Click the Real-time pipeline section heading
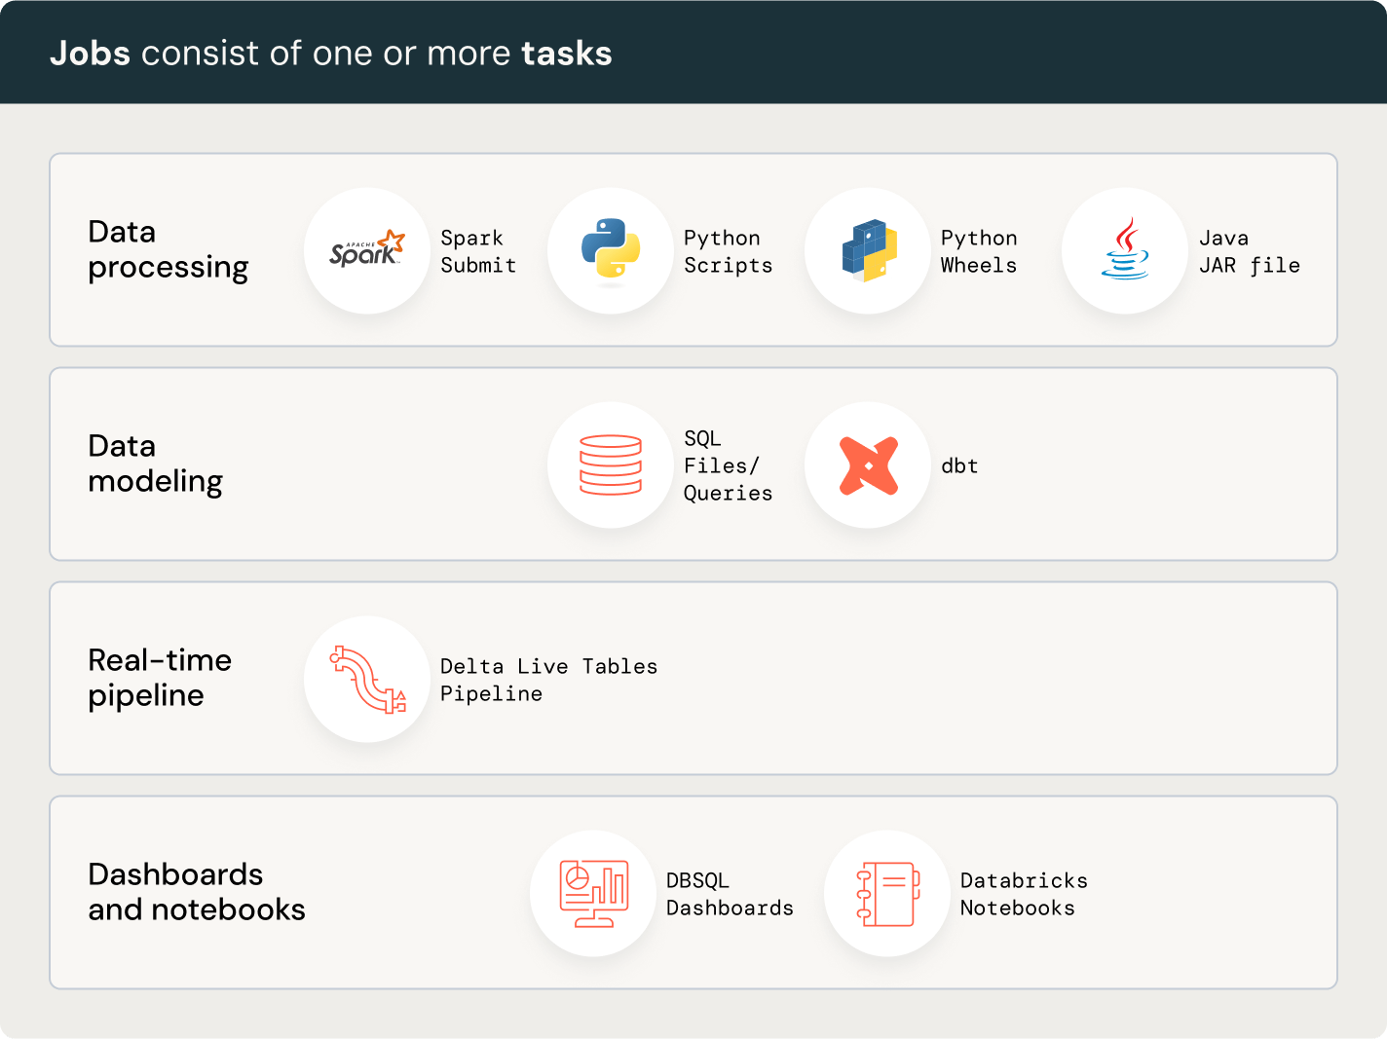 (160, 678)
